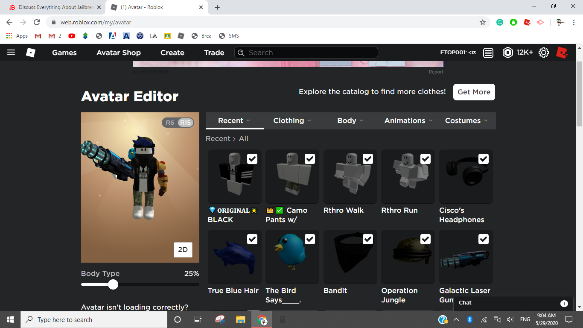Uncheck the Rthro Walk animation
This screenshot has width=583, height=328.
click(x=368, y=159)
